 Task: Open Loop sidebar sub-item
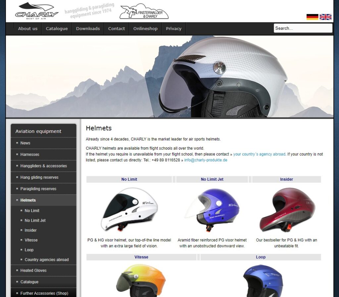coord(29,250)
